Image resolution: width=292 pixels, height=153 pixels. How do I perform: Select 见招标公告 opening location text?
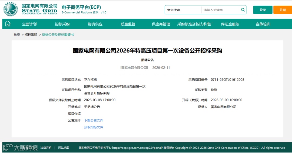point(92,107)
